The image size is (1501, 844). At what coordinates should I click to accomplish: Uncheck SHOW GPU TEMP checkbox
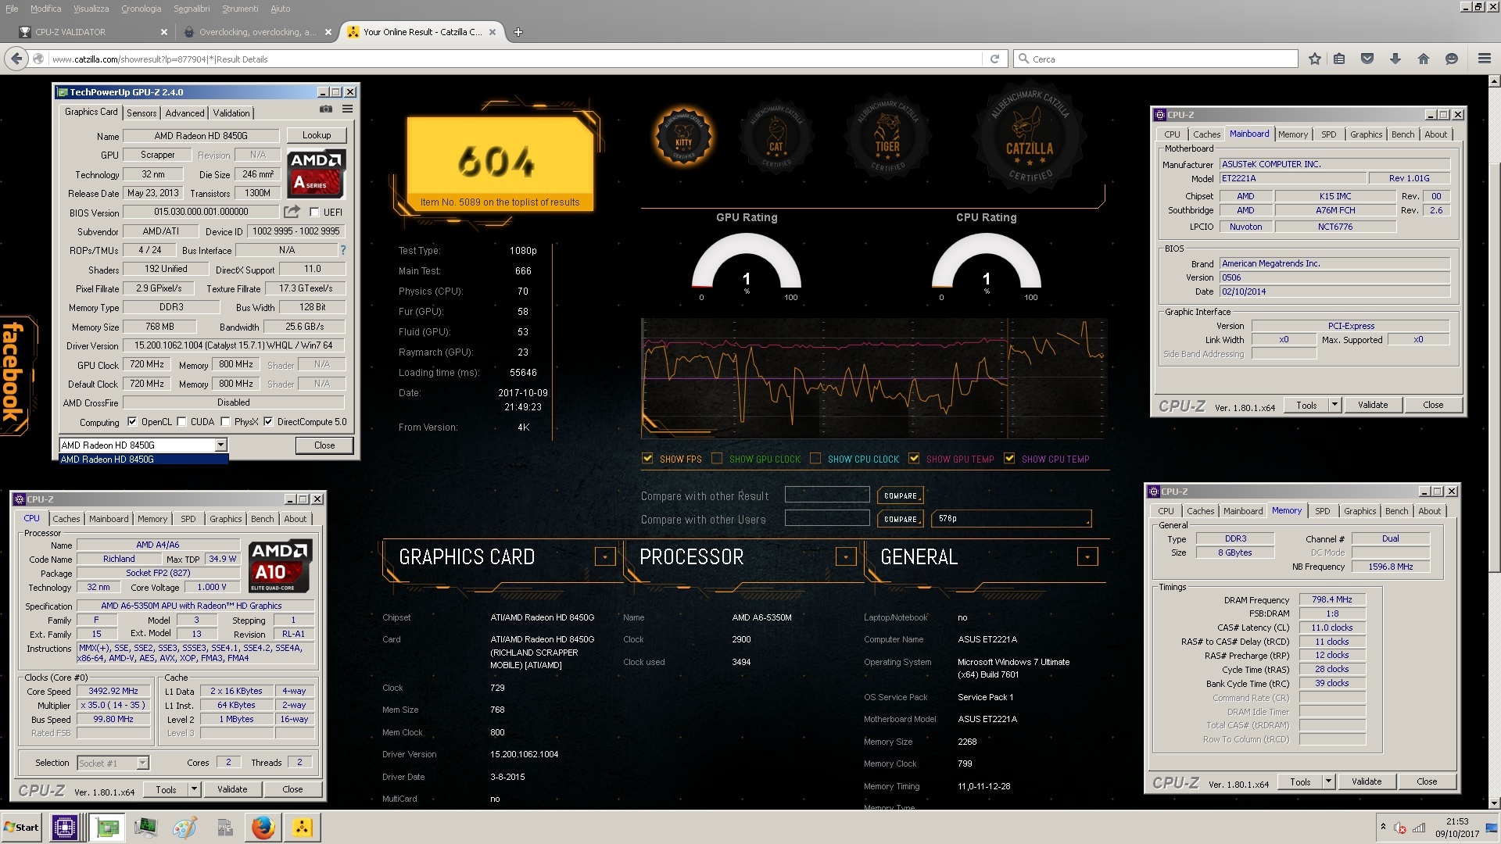pyautogui.click(x=914, y=459)
